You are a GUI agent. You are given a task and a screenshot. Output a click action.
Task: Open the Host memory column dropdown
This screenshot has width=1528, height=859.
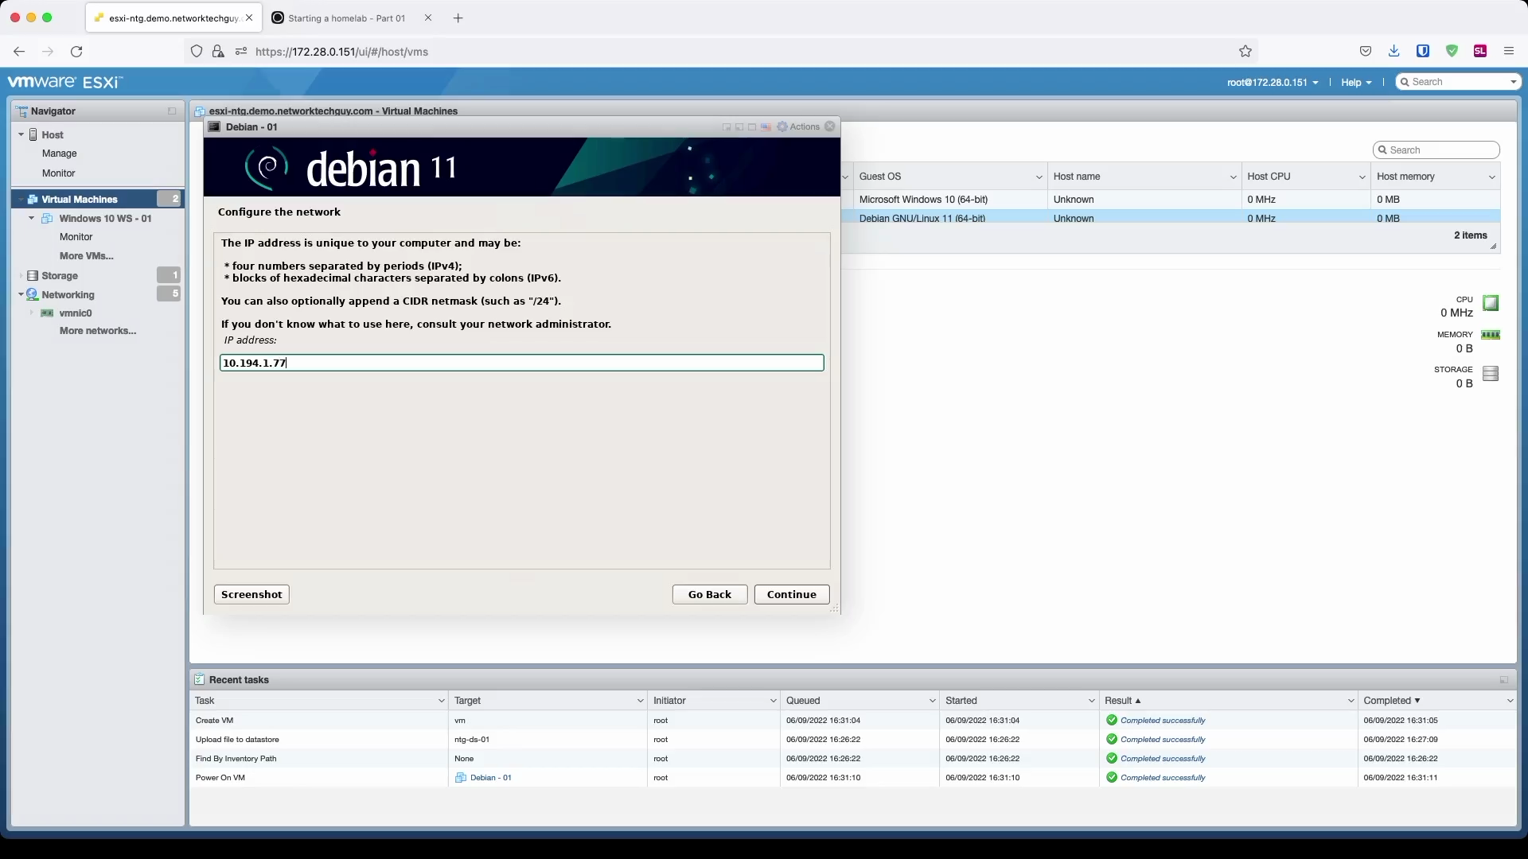click(1491, 177)
